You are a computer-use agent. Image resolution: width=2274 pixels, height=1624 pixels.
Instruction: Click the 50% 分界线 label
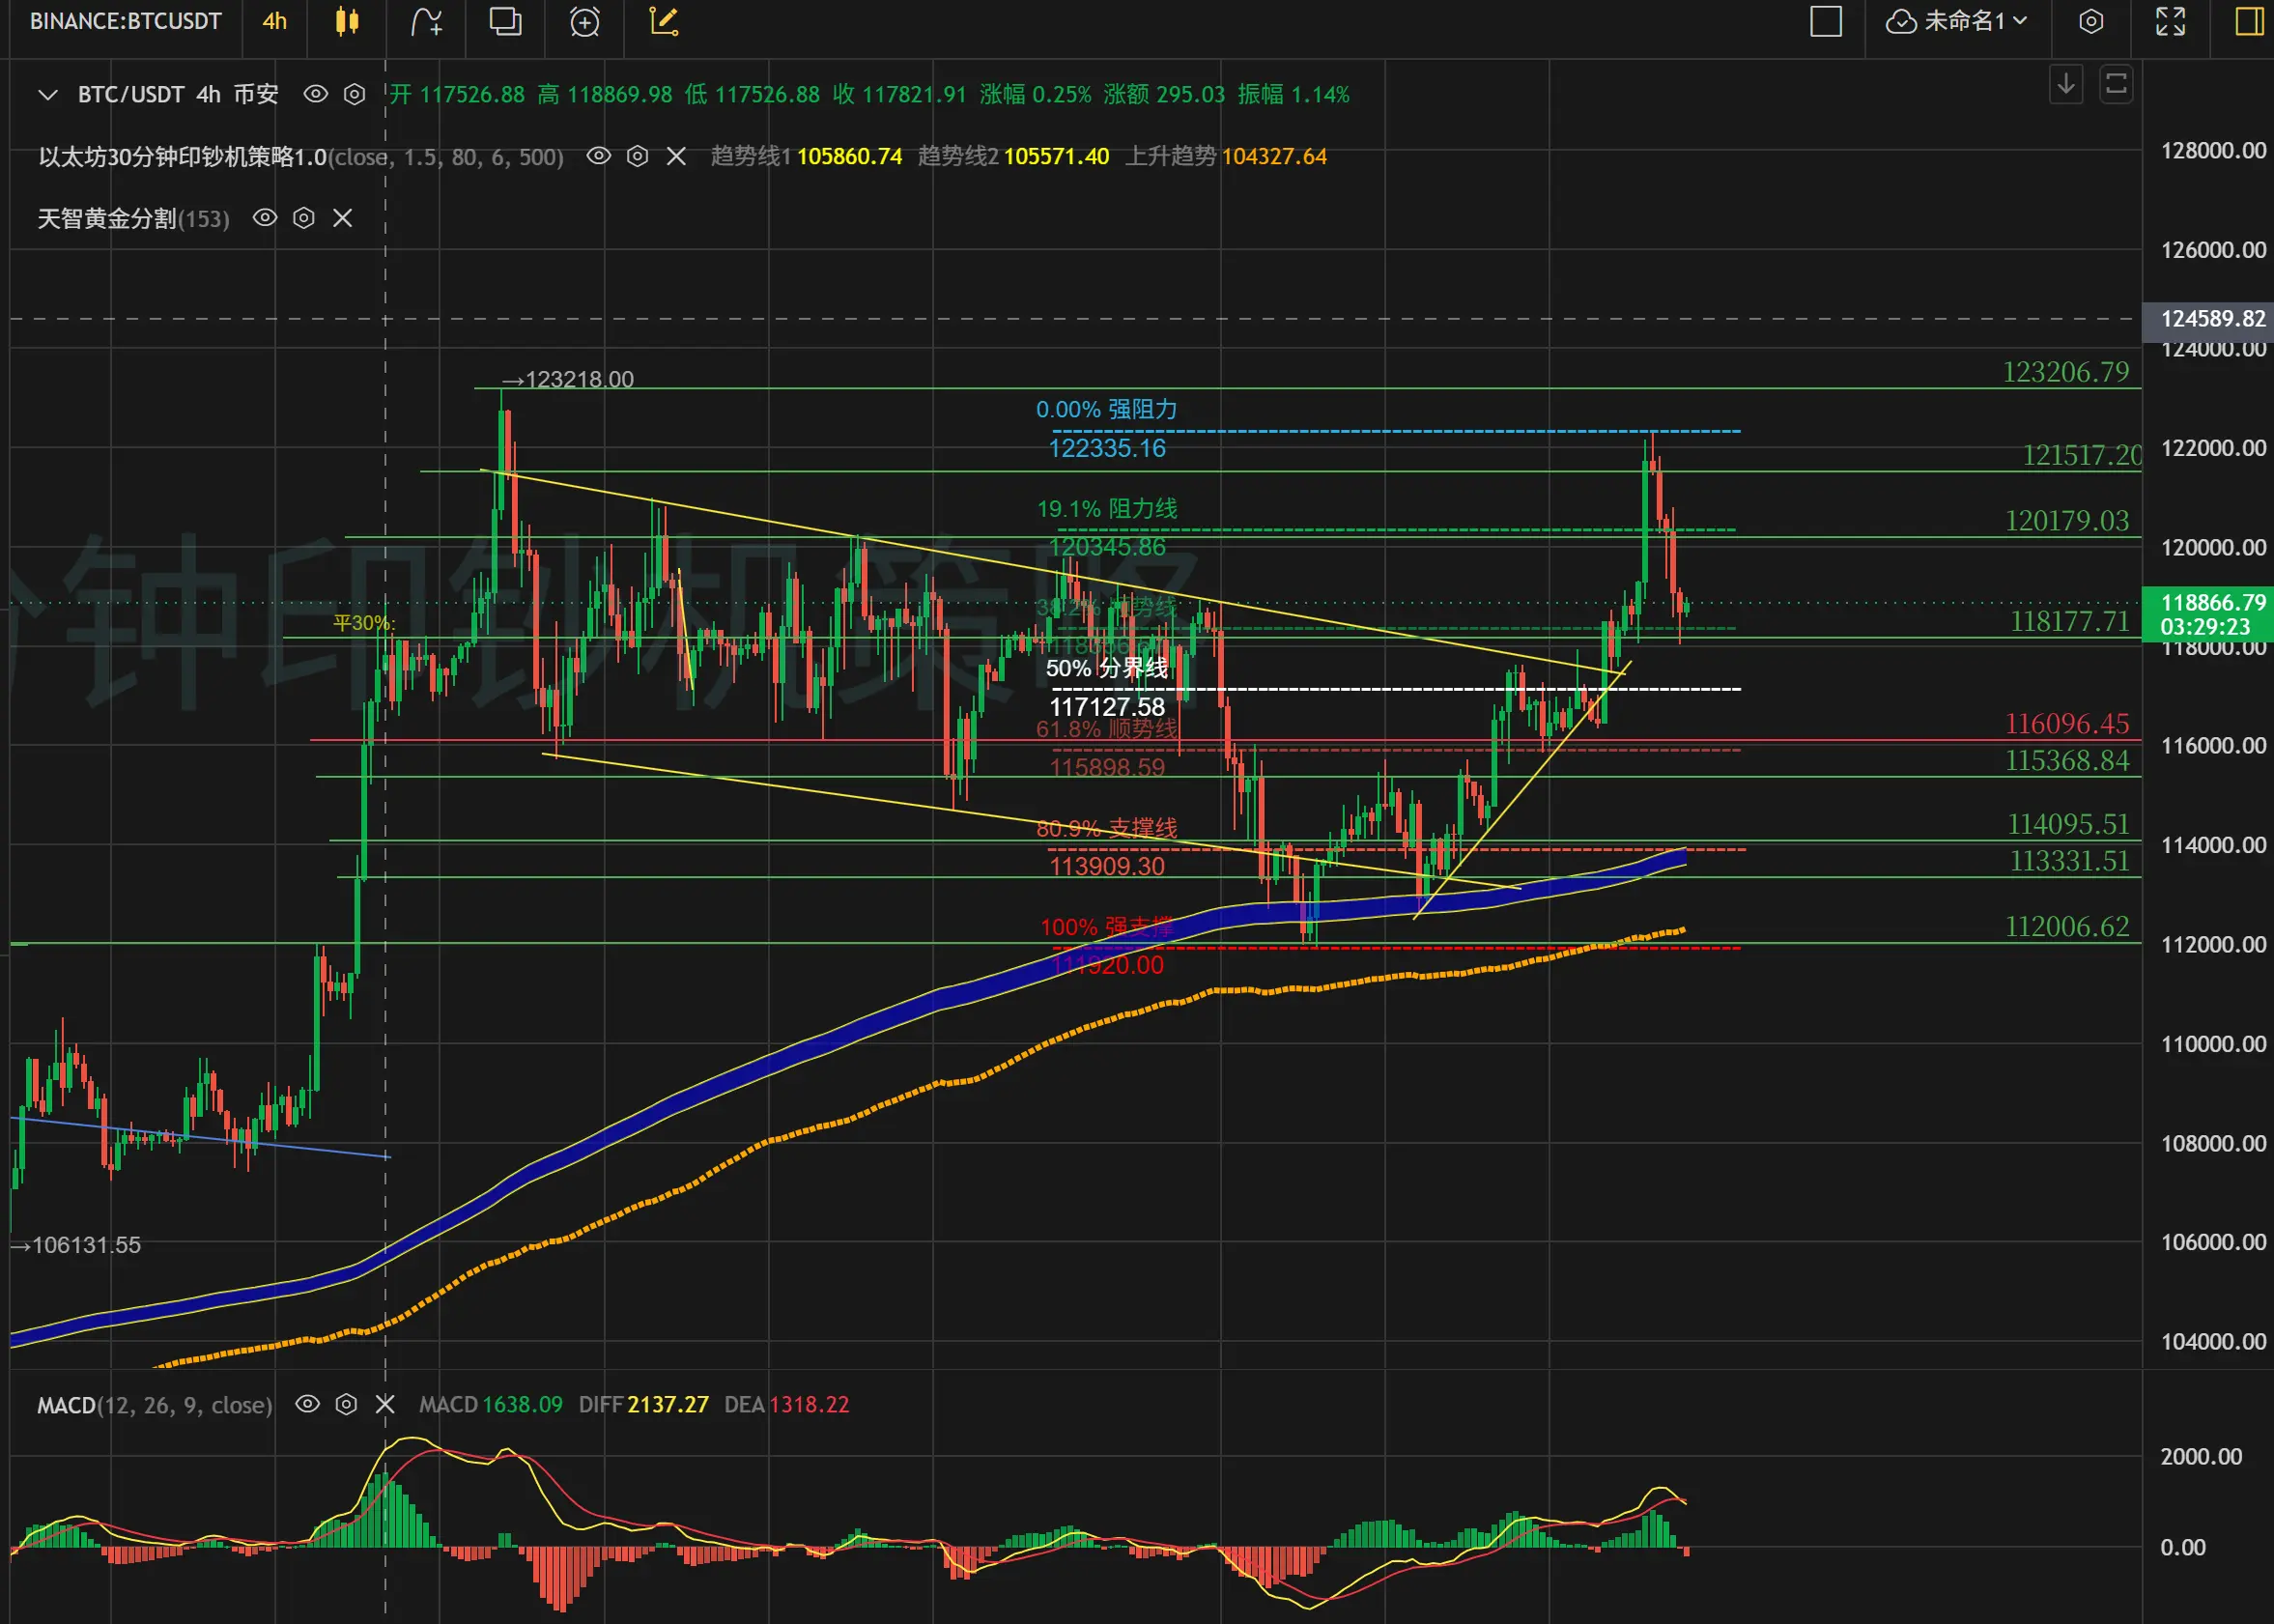click(x=1107, y=668)
